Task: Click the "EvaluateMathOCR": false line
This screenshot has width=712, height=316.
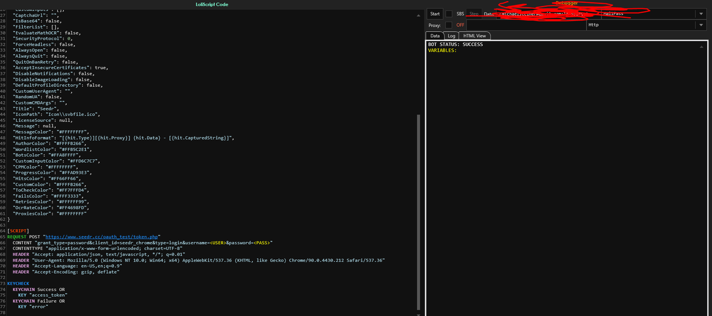Action: pos(47,33)
